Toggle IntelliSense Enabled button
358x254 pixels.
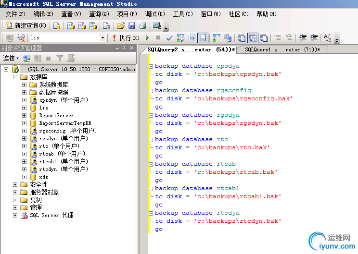203,38
